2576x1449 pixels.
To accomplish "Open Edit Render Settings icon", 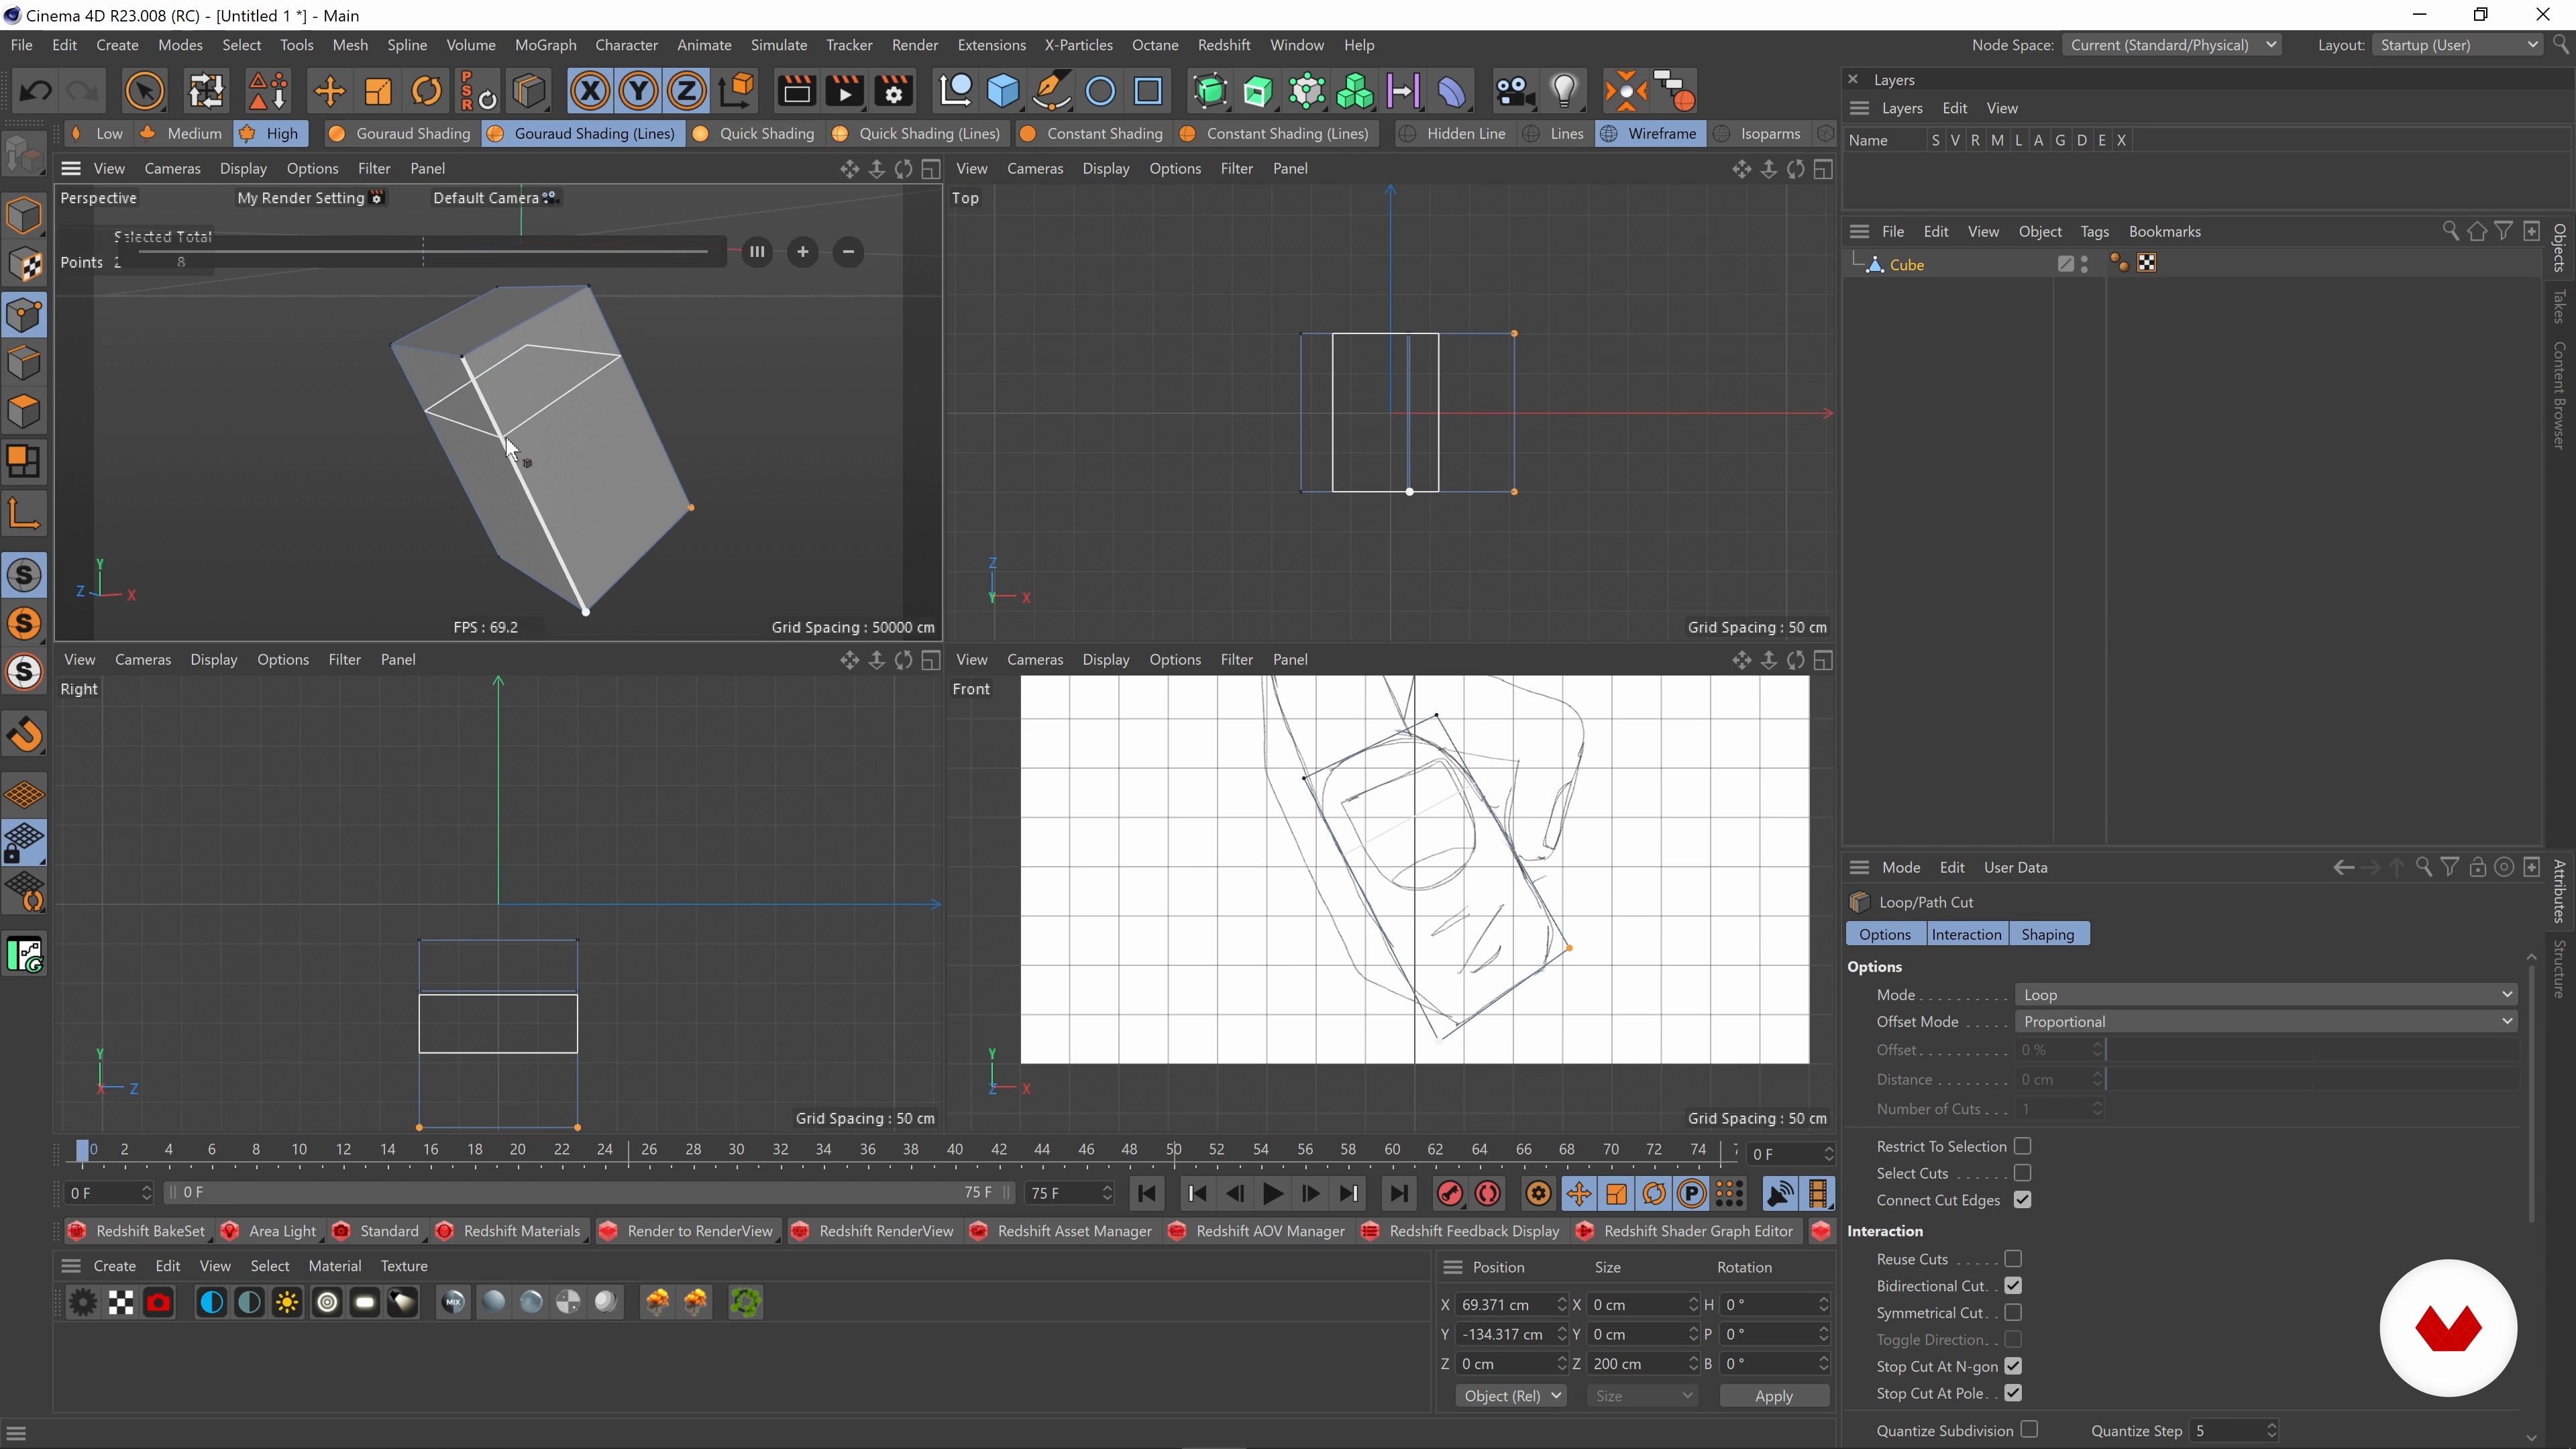I will 894,91.
